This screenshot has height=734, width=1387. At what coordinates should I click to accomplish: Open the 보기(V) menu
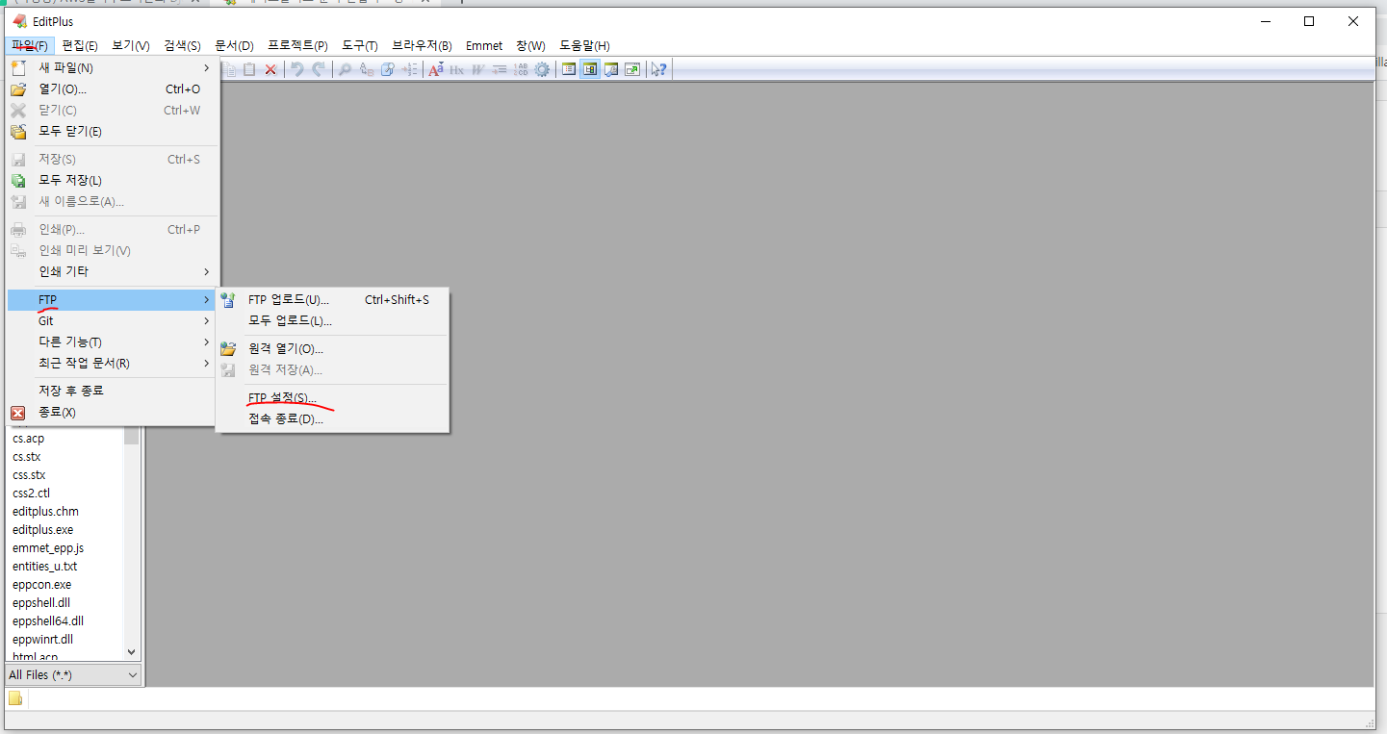click(131, 45)
